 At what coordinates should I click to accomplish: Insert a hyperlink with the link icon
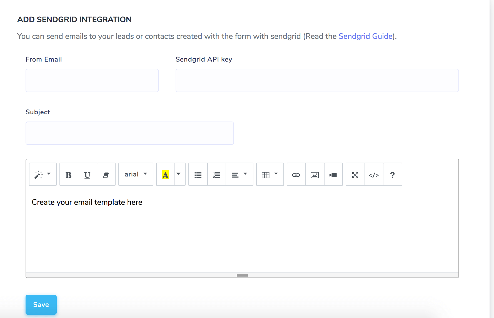[296, 174]
